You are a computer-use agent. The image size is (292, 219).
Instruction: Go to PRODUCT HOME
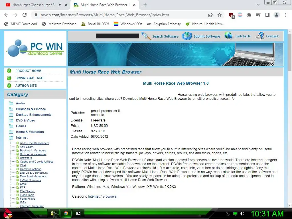tap(28, 71)
